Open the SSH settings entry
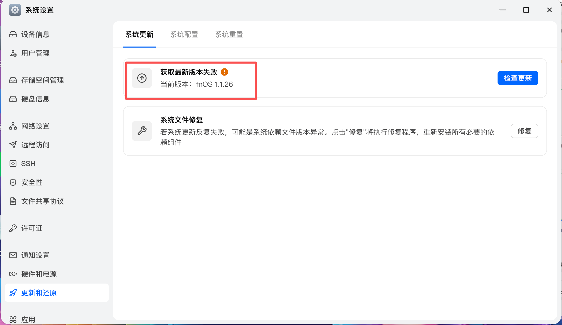This screenshot has width=562, height=325. [57, 164]
